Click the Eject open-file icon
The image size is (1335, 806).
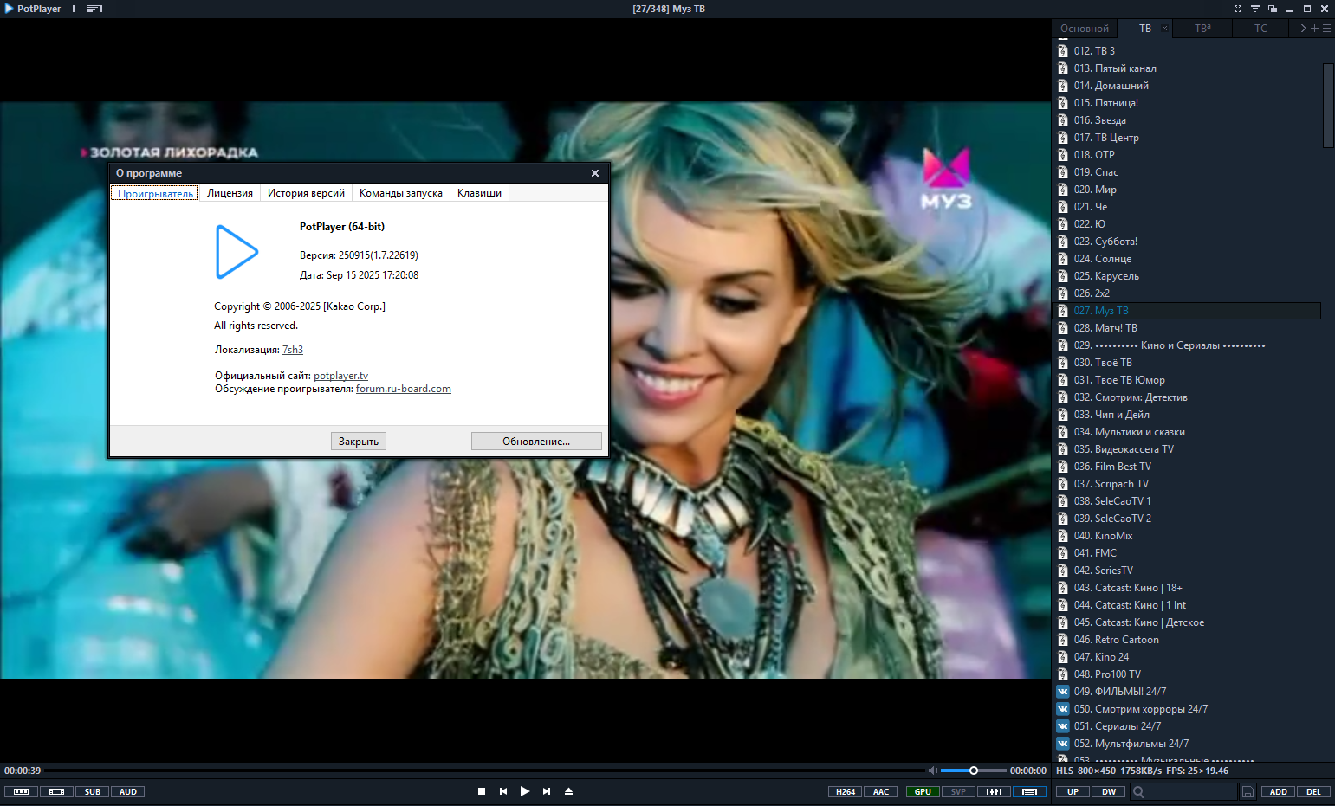568,791
